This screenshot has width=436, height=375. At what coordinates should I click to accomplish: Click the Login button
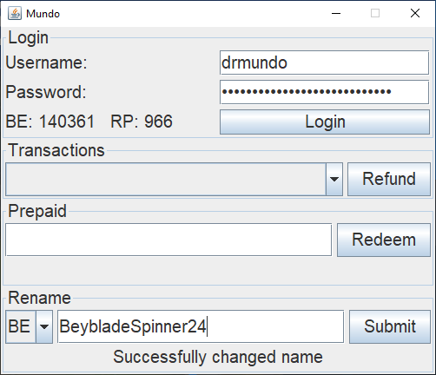point(325,122)
